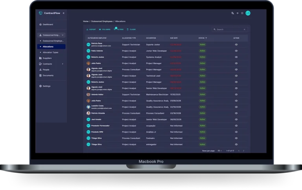Image resolution: width=302 pixels, height=190 pixels.
Task: Open the apps grid icon in header
Action: coord(242,13)
